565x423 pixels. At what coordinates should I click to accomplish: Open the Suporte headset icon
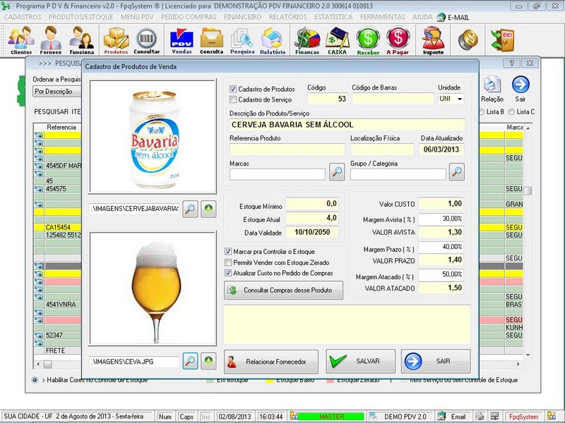tap(433, 40)
